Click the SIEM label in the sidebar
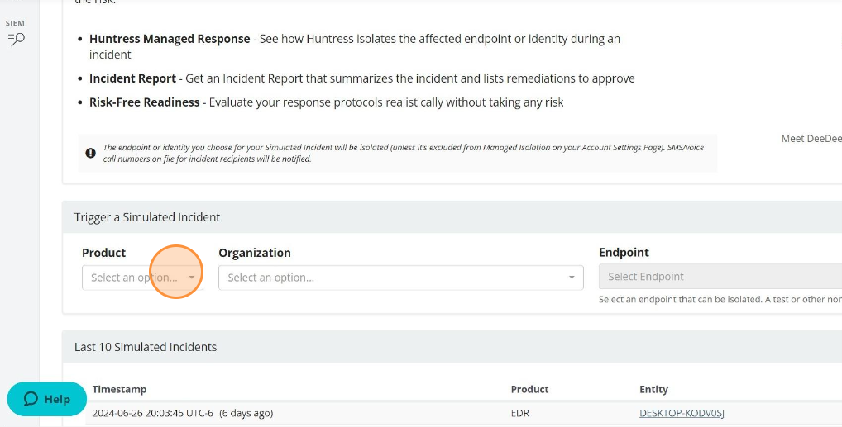Screen dimensions: 842x427 (16, 24)
